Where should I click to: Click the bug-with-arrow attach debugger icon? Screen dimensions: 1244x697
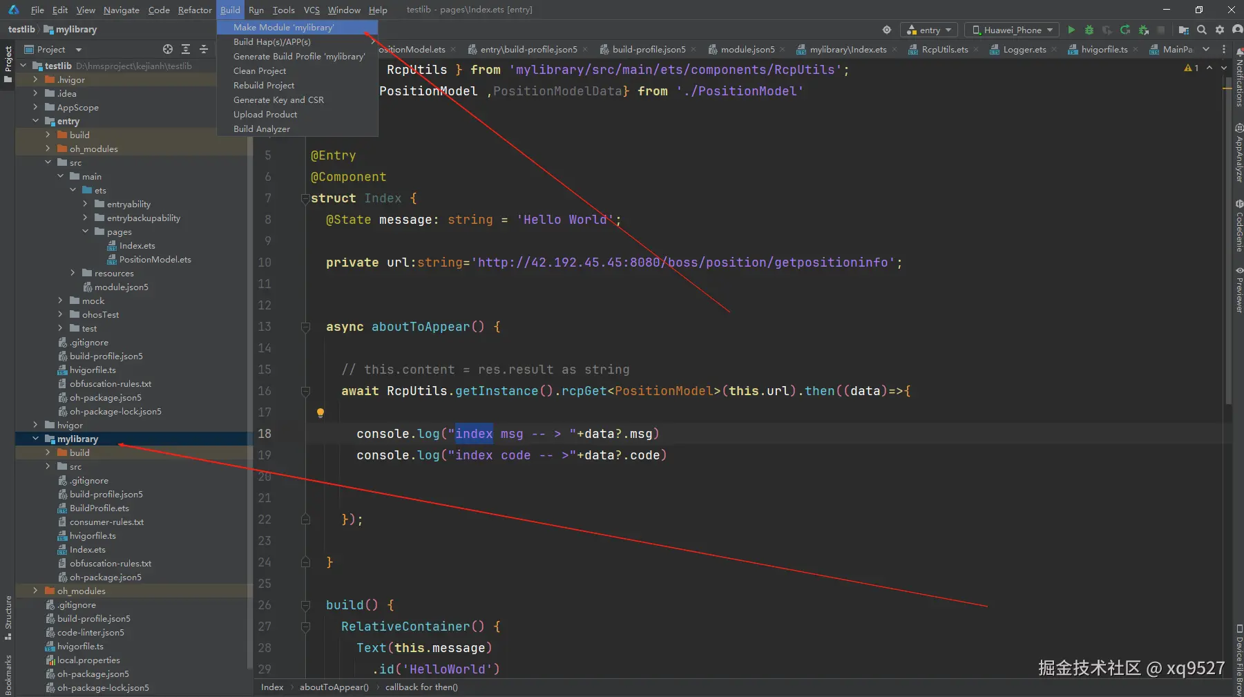pos(1144,30)
